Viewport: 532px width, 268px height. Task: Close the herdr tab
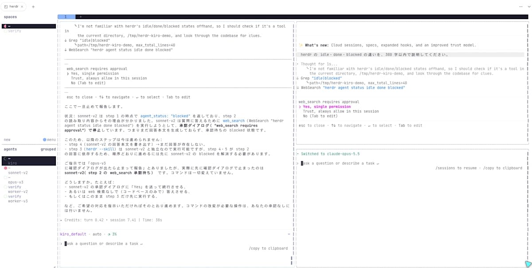click(x=23, y=7)
